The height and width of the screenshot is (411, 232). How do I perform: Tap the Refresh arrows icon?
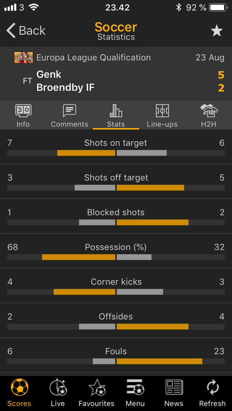pos(212,393)
